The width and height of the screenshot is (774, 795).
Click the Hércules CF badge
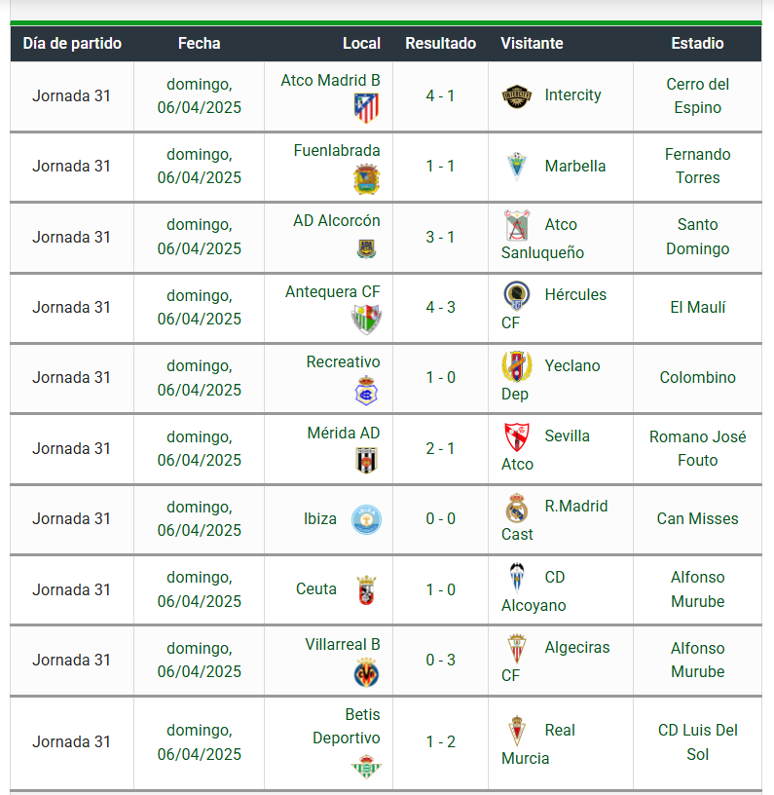click(x=517, y=295)
